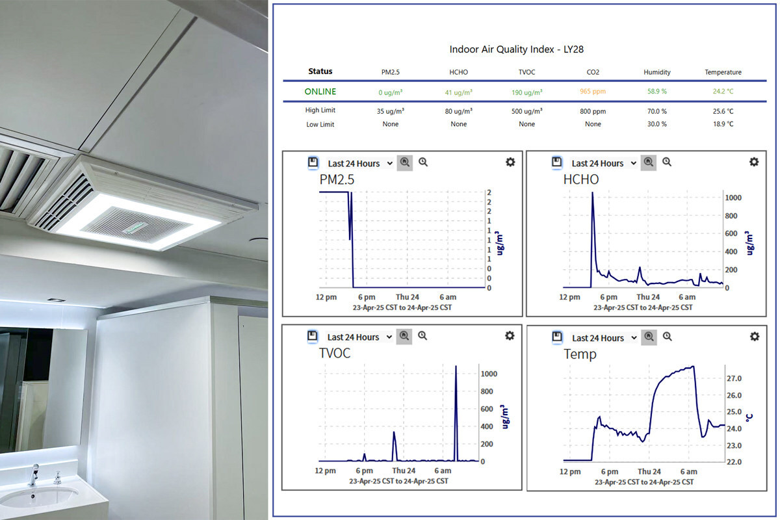Open the HCHO chart gear settings
The height and width of the screenshot is (520, 780).
tap(754, 162)
